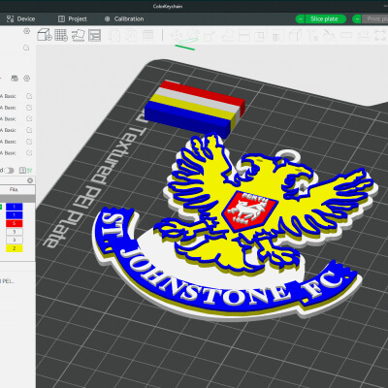The height and width of the screenshot is (388, 388).
Task: Click the ColorKeychain window title
Action: (168, 6)
